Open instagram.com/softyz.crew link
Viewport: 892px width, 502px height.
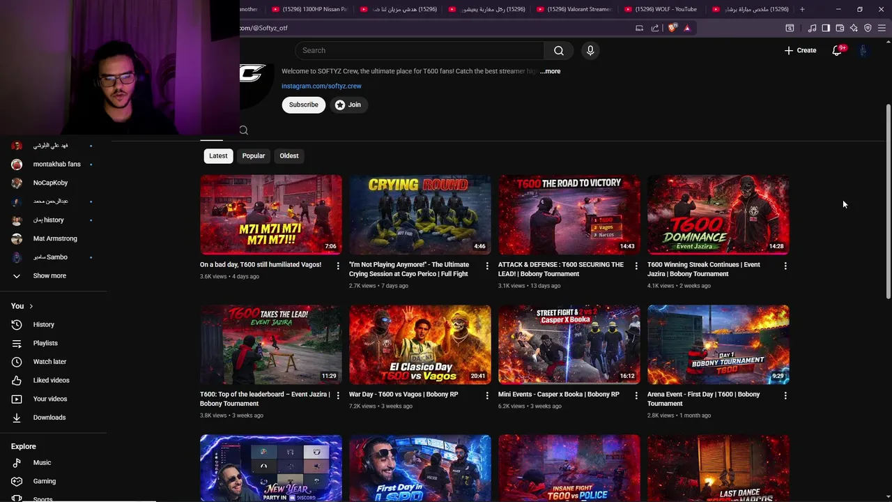pyautogui.click(x=321, y=86)
